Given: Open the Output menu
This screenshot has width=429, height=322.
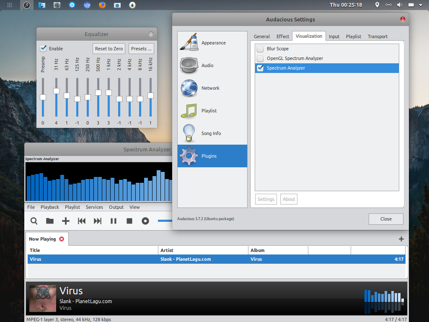Looking at the screenshot, I should tap(116, 207).
